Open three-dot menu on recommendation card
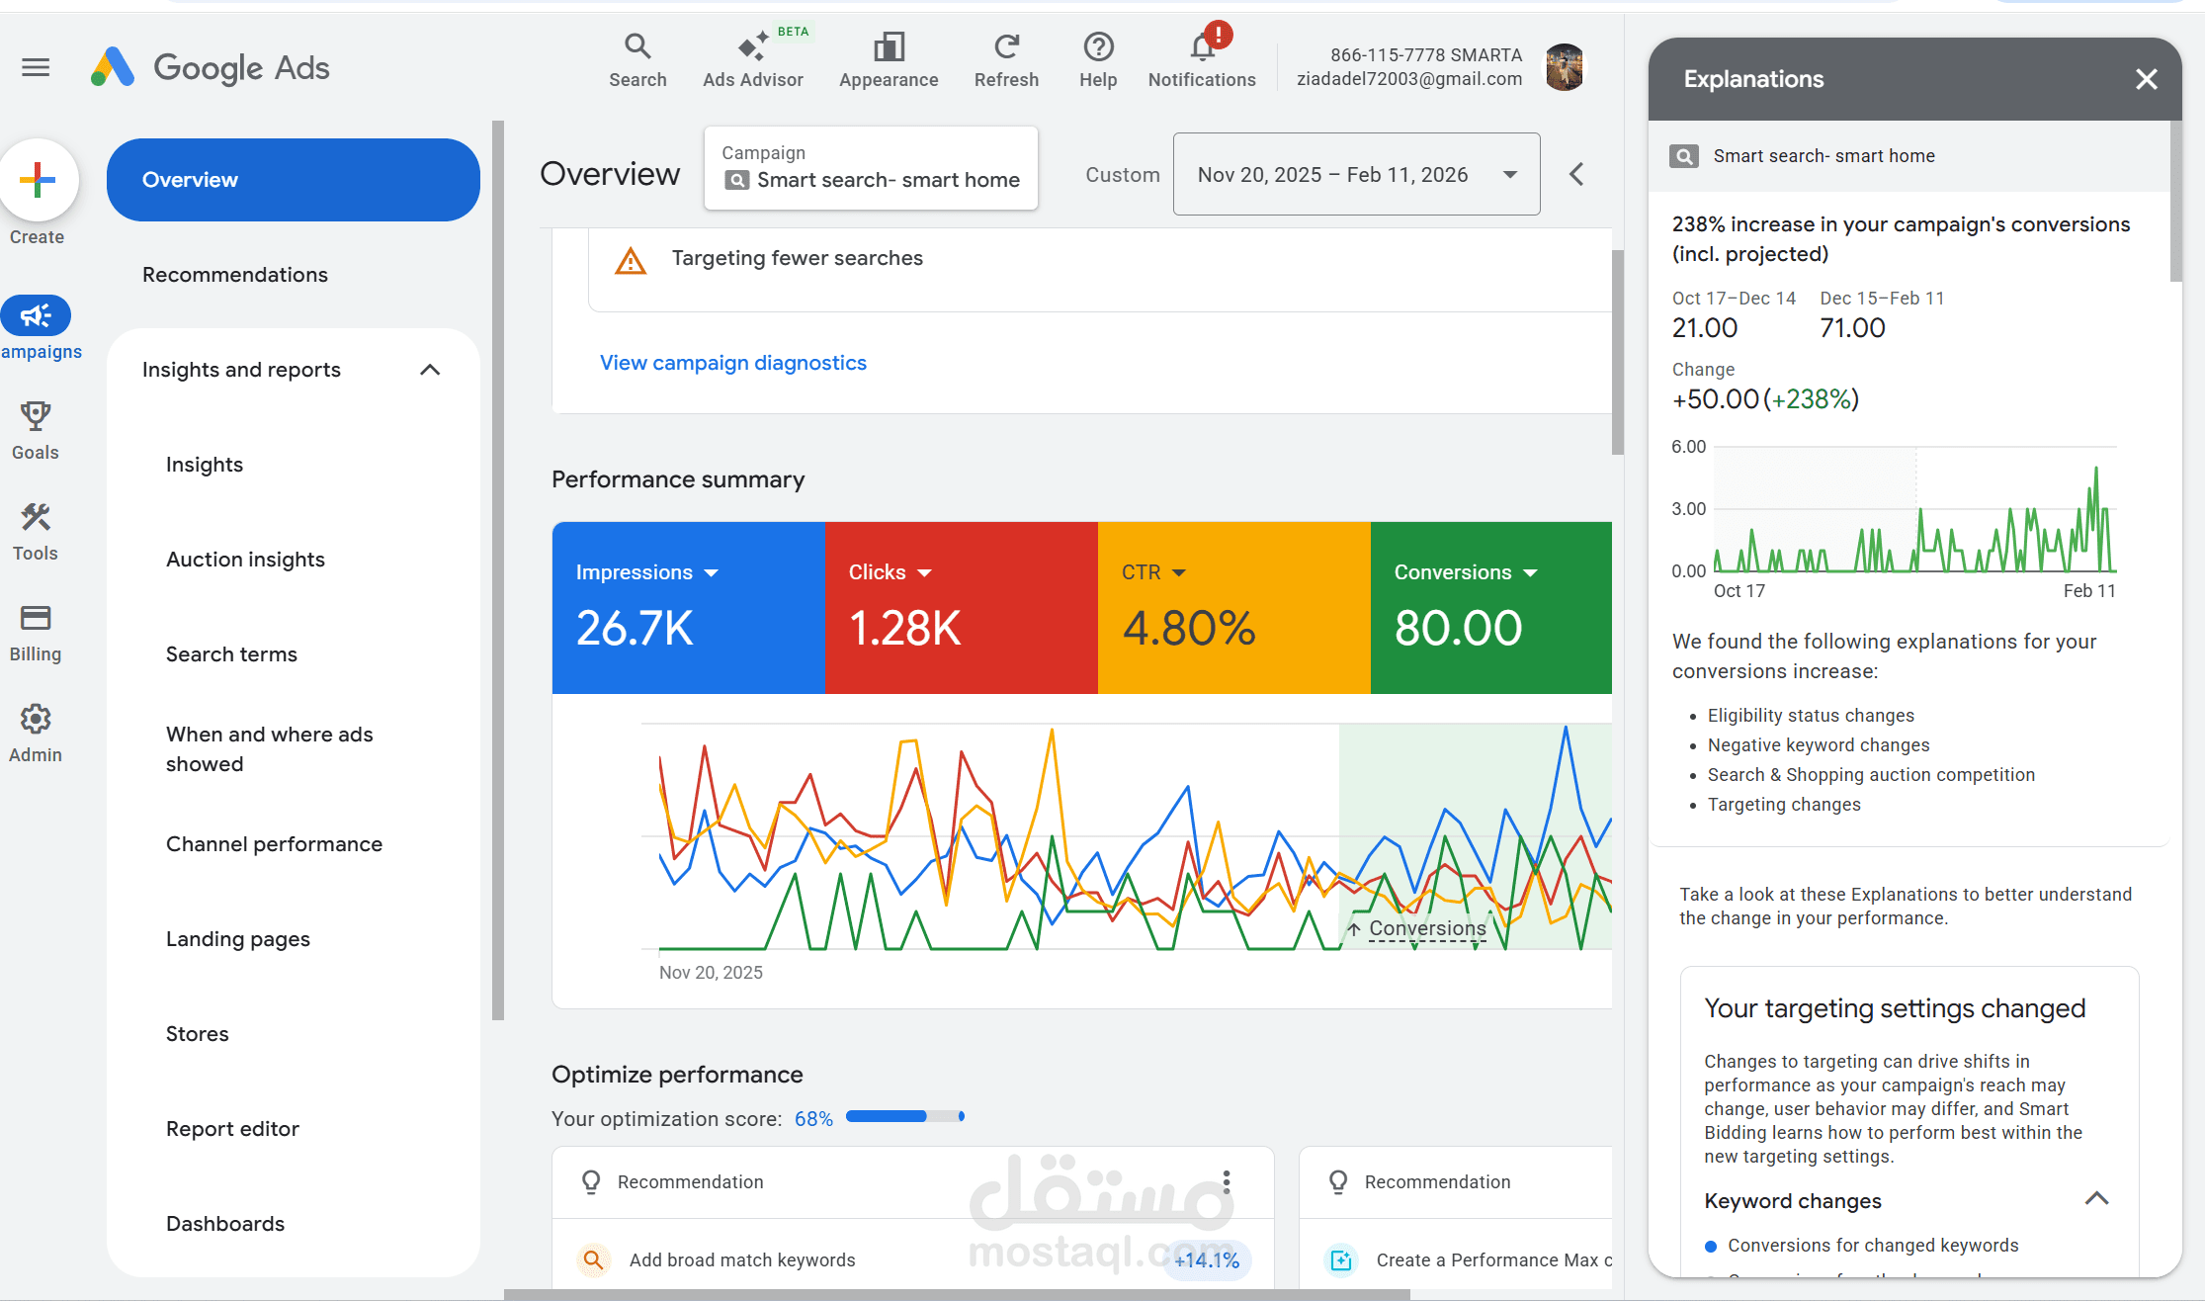The height and width of the screenshot is (1301, 2205). tap(1227, 1181)
